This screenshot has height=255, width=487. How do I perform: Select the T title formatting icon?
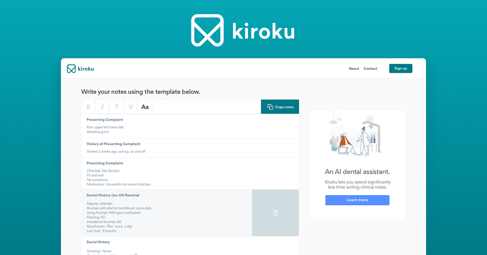pyautogui.click(x=116, y=106)
